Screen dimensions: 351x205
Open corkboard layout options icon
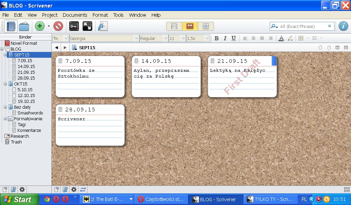pos(347,190)
